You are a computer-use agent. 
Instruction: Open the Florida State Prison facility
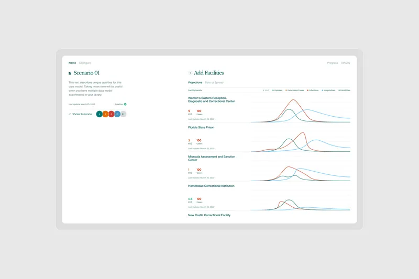201,127
